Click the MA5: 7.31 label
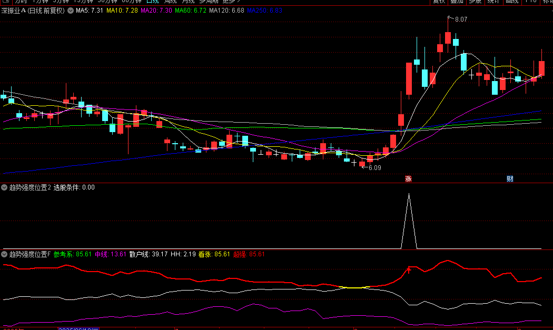 (x=90, y=11)
